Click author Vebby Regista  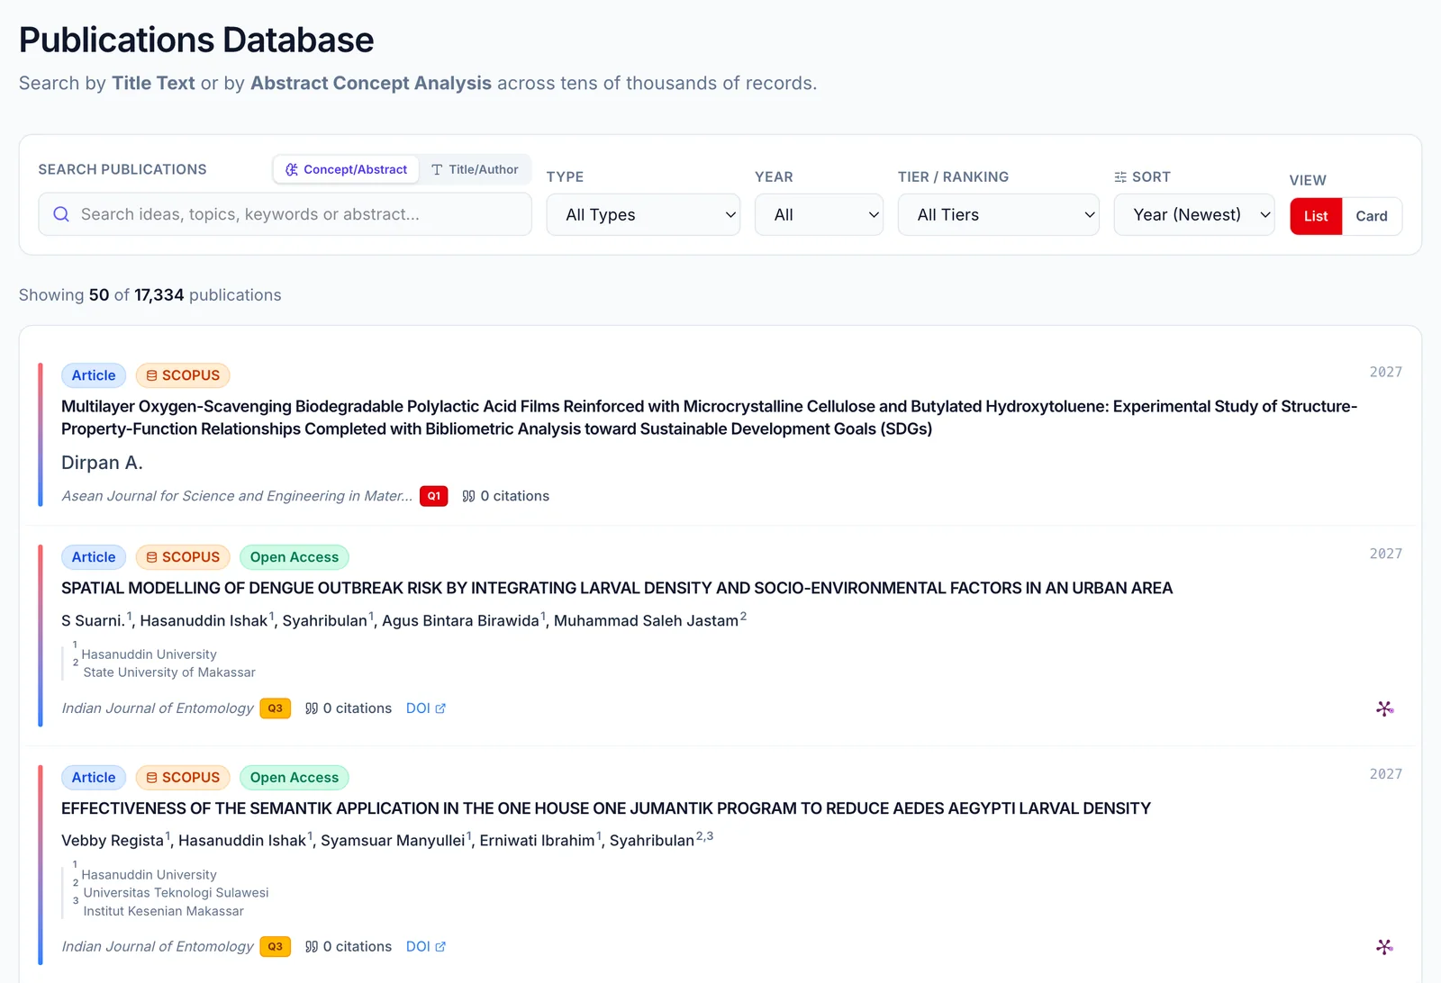[113, 840]
